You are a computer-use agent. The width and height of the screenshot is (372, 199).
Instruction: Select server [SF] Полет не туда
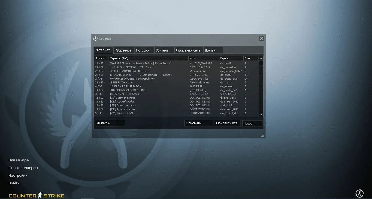click(x=176, y=105)
